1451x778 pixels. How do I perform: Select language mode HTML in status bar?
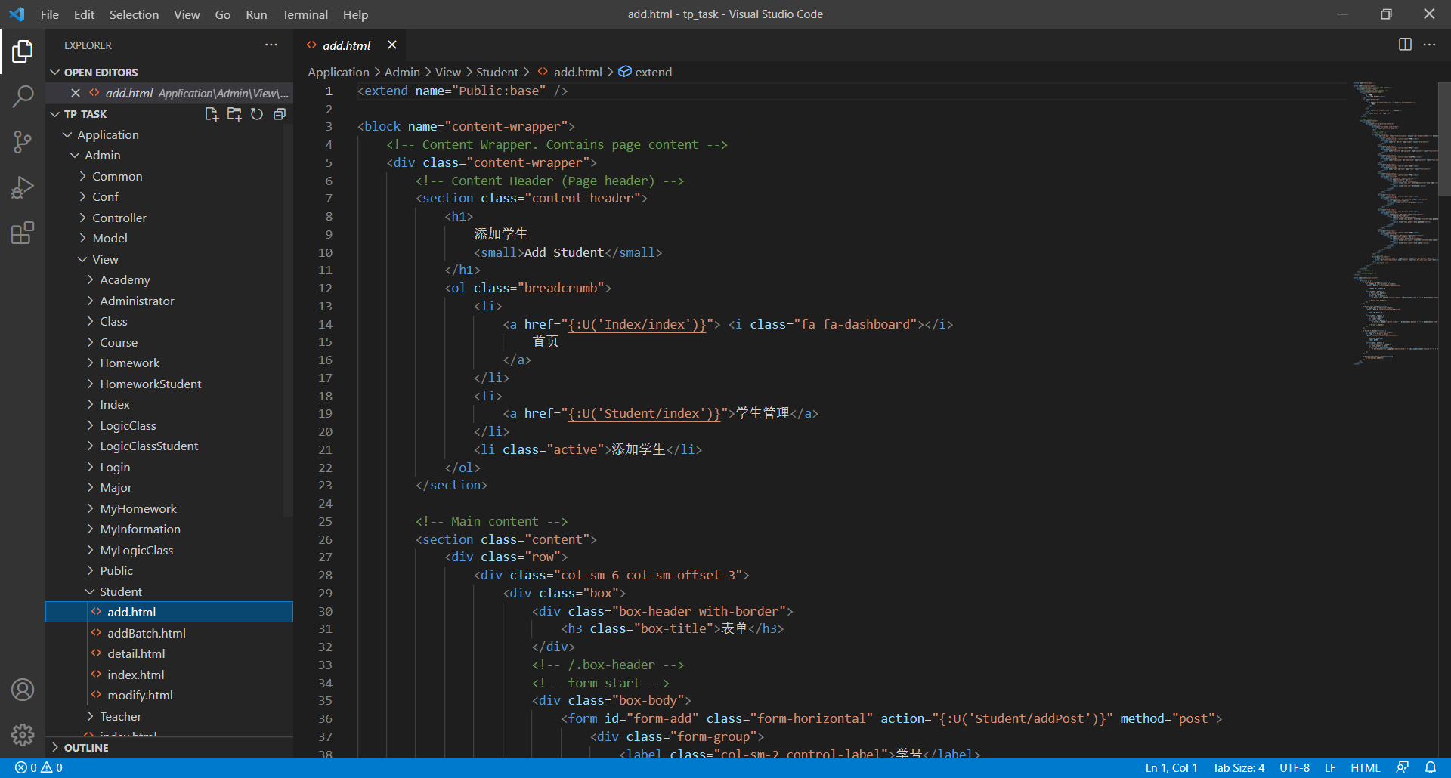click(1366, 767)
